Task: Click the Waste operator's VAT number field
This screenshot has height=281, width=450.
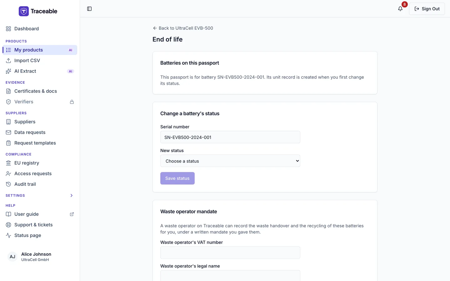Action: click(x=230, y=253)
